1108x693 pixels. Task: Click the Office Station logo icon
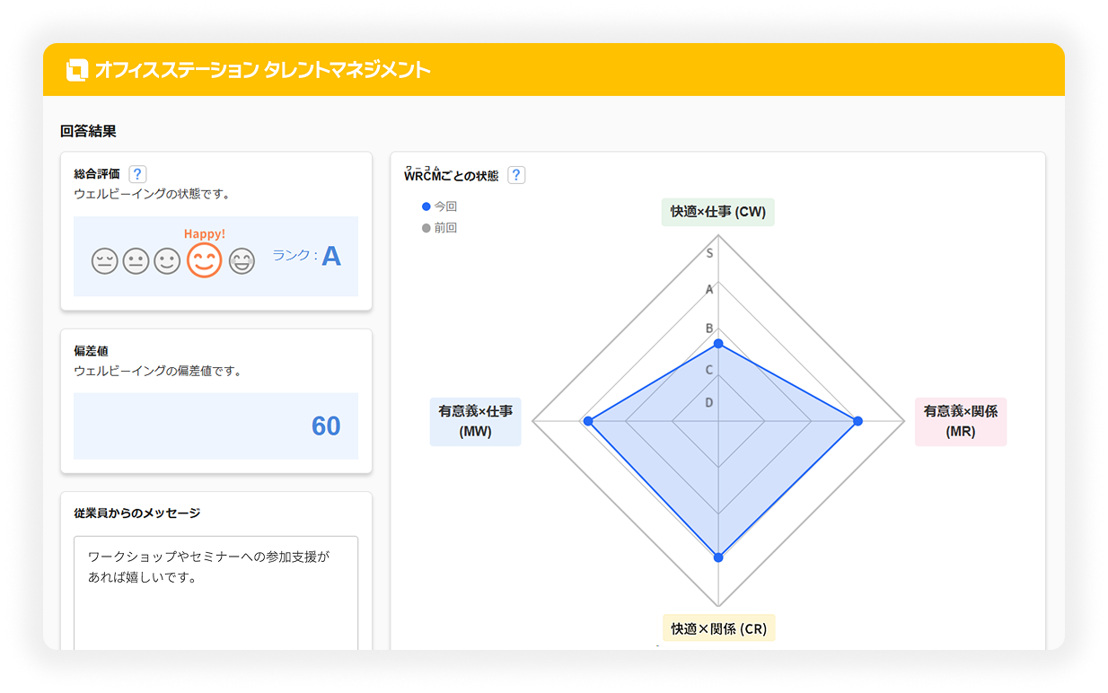[x=77, y=69]
